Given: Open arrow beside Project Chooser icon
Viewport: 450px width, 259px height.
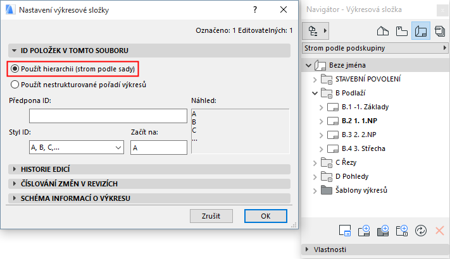Looking at the screenshot, I should point(325,31).
